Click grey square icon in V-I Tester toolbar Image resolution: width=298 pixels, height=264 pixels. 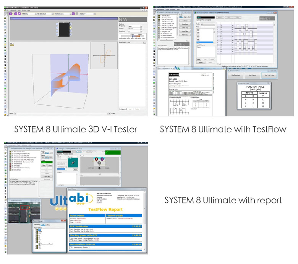[77, 14]
